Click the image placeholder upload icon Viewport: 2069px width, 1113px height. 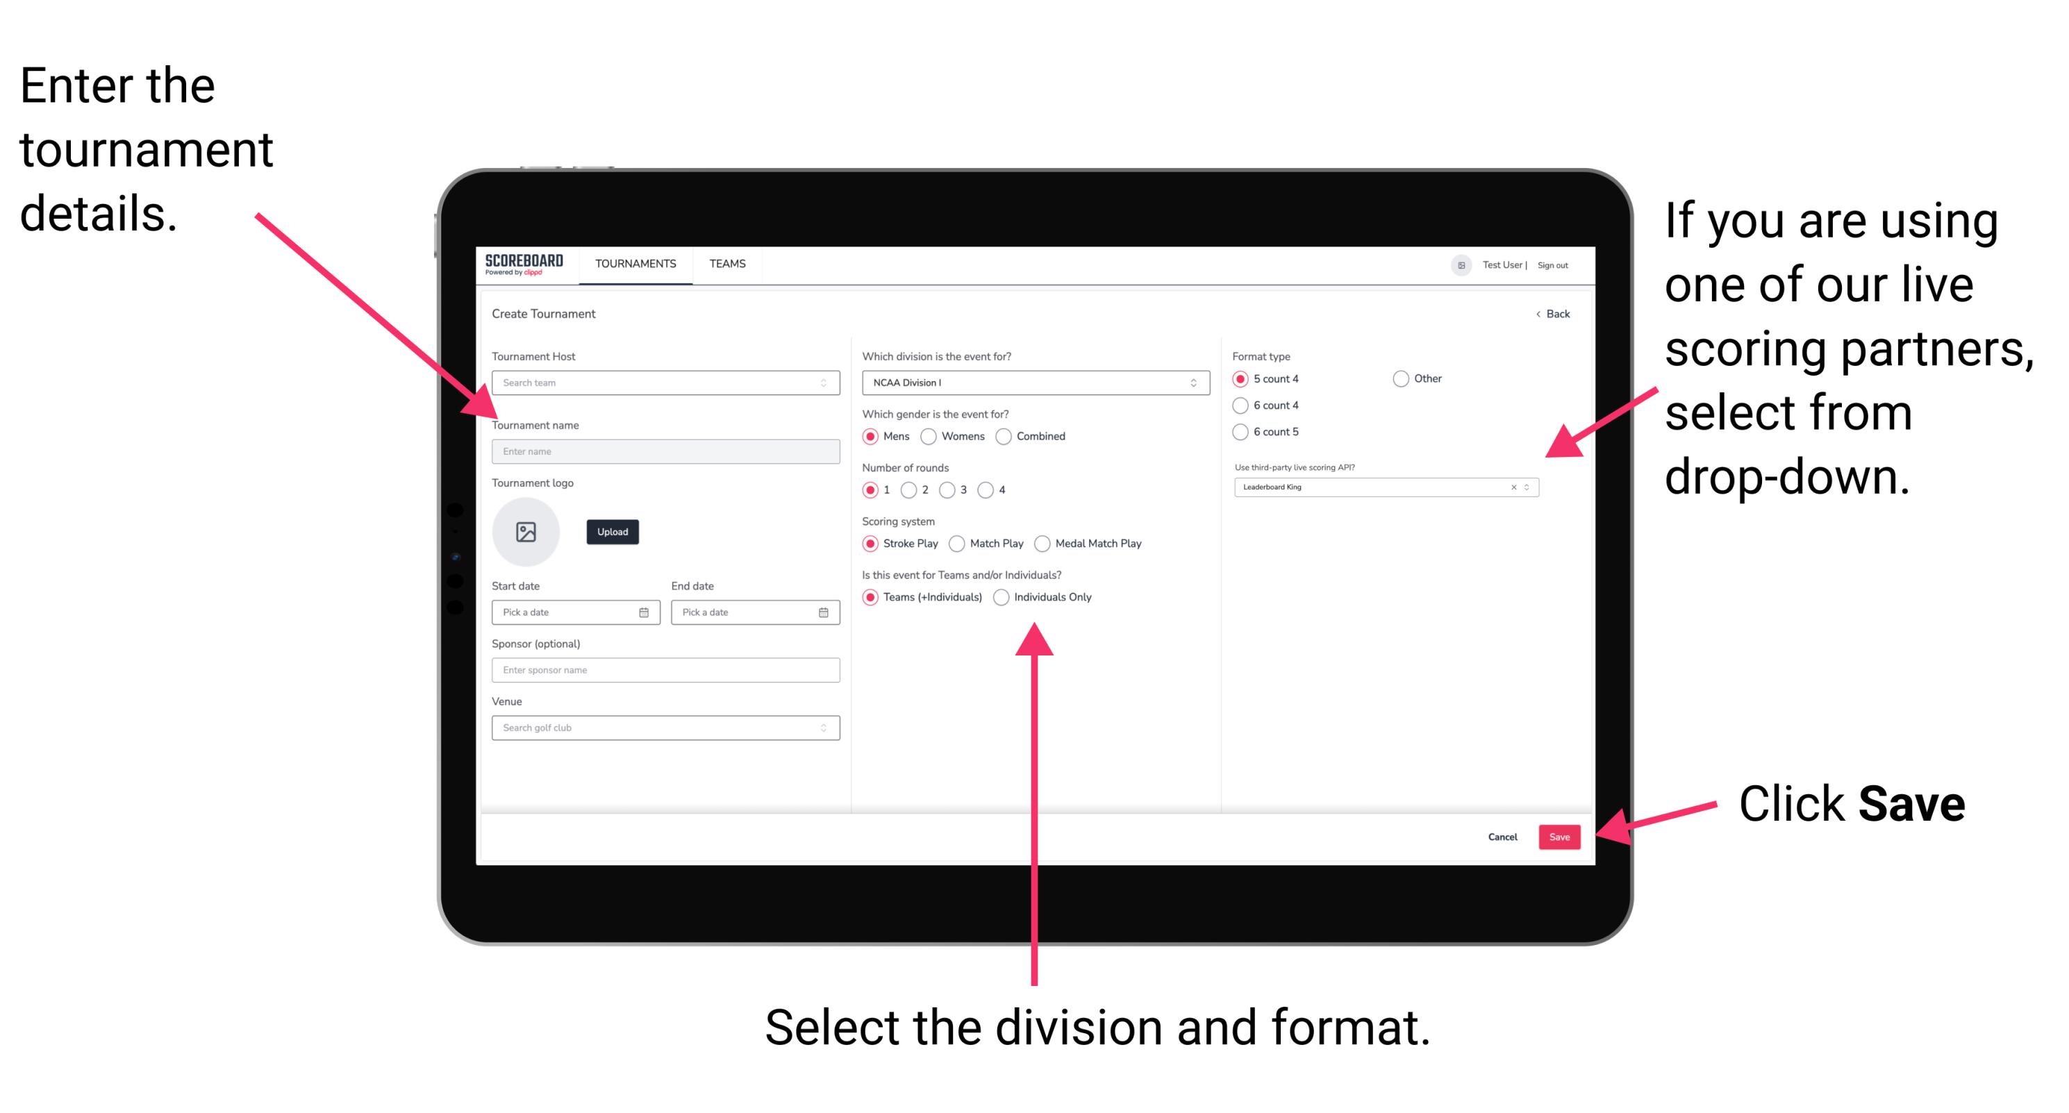525,532
